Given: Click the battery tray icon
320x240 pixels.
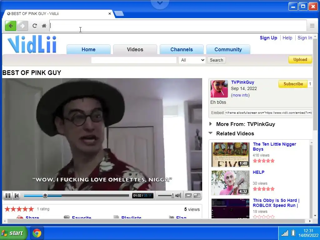Looking at the screenshot, I should (293, 233).
